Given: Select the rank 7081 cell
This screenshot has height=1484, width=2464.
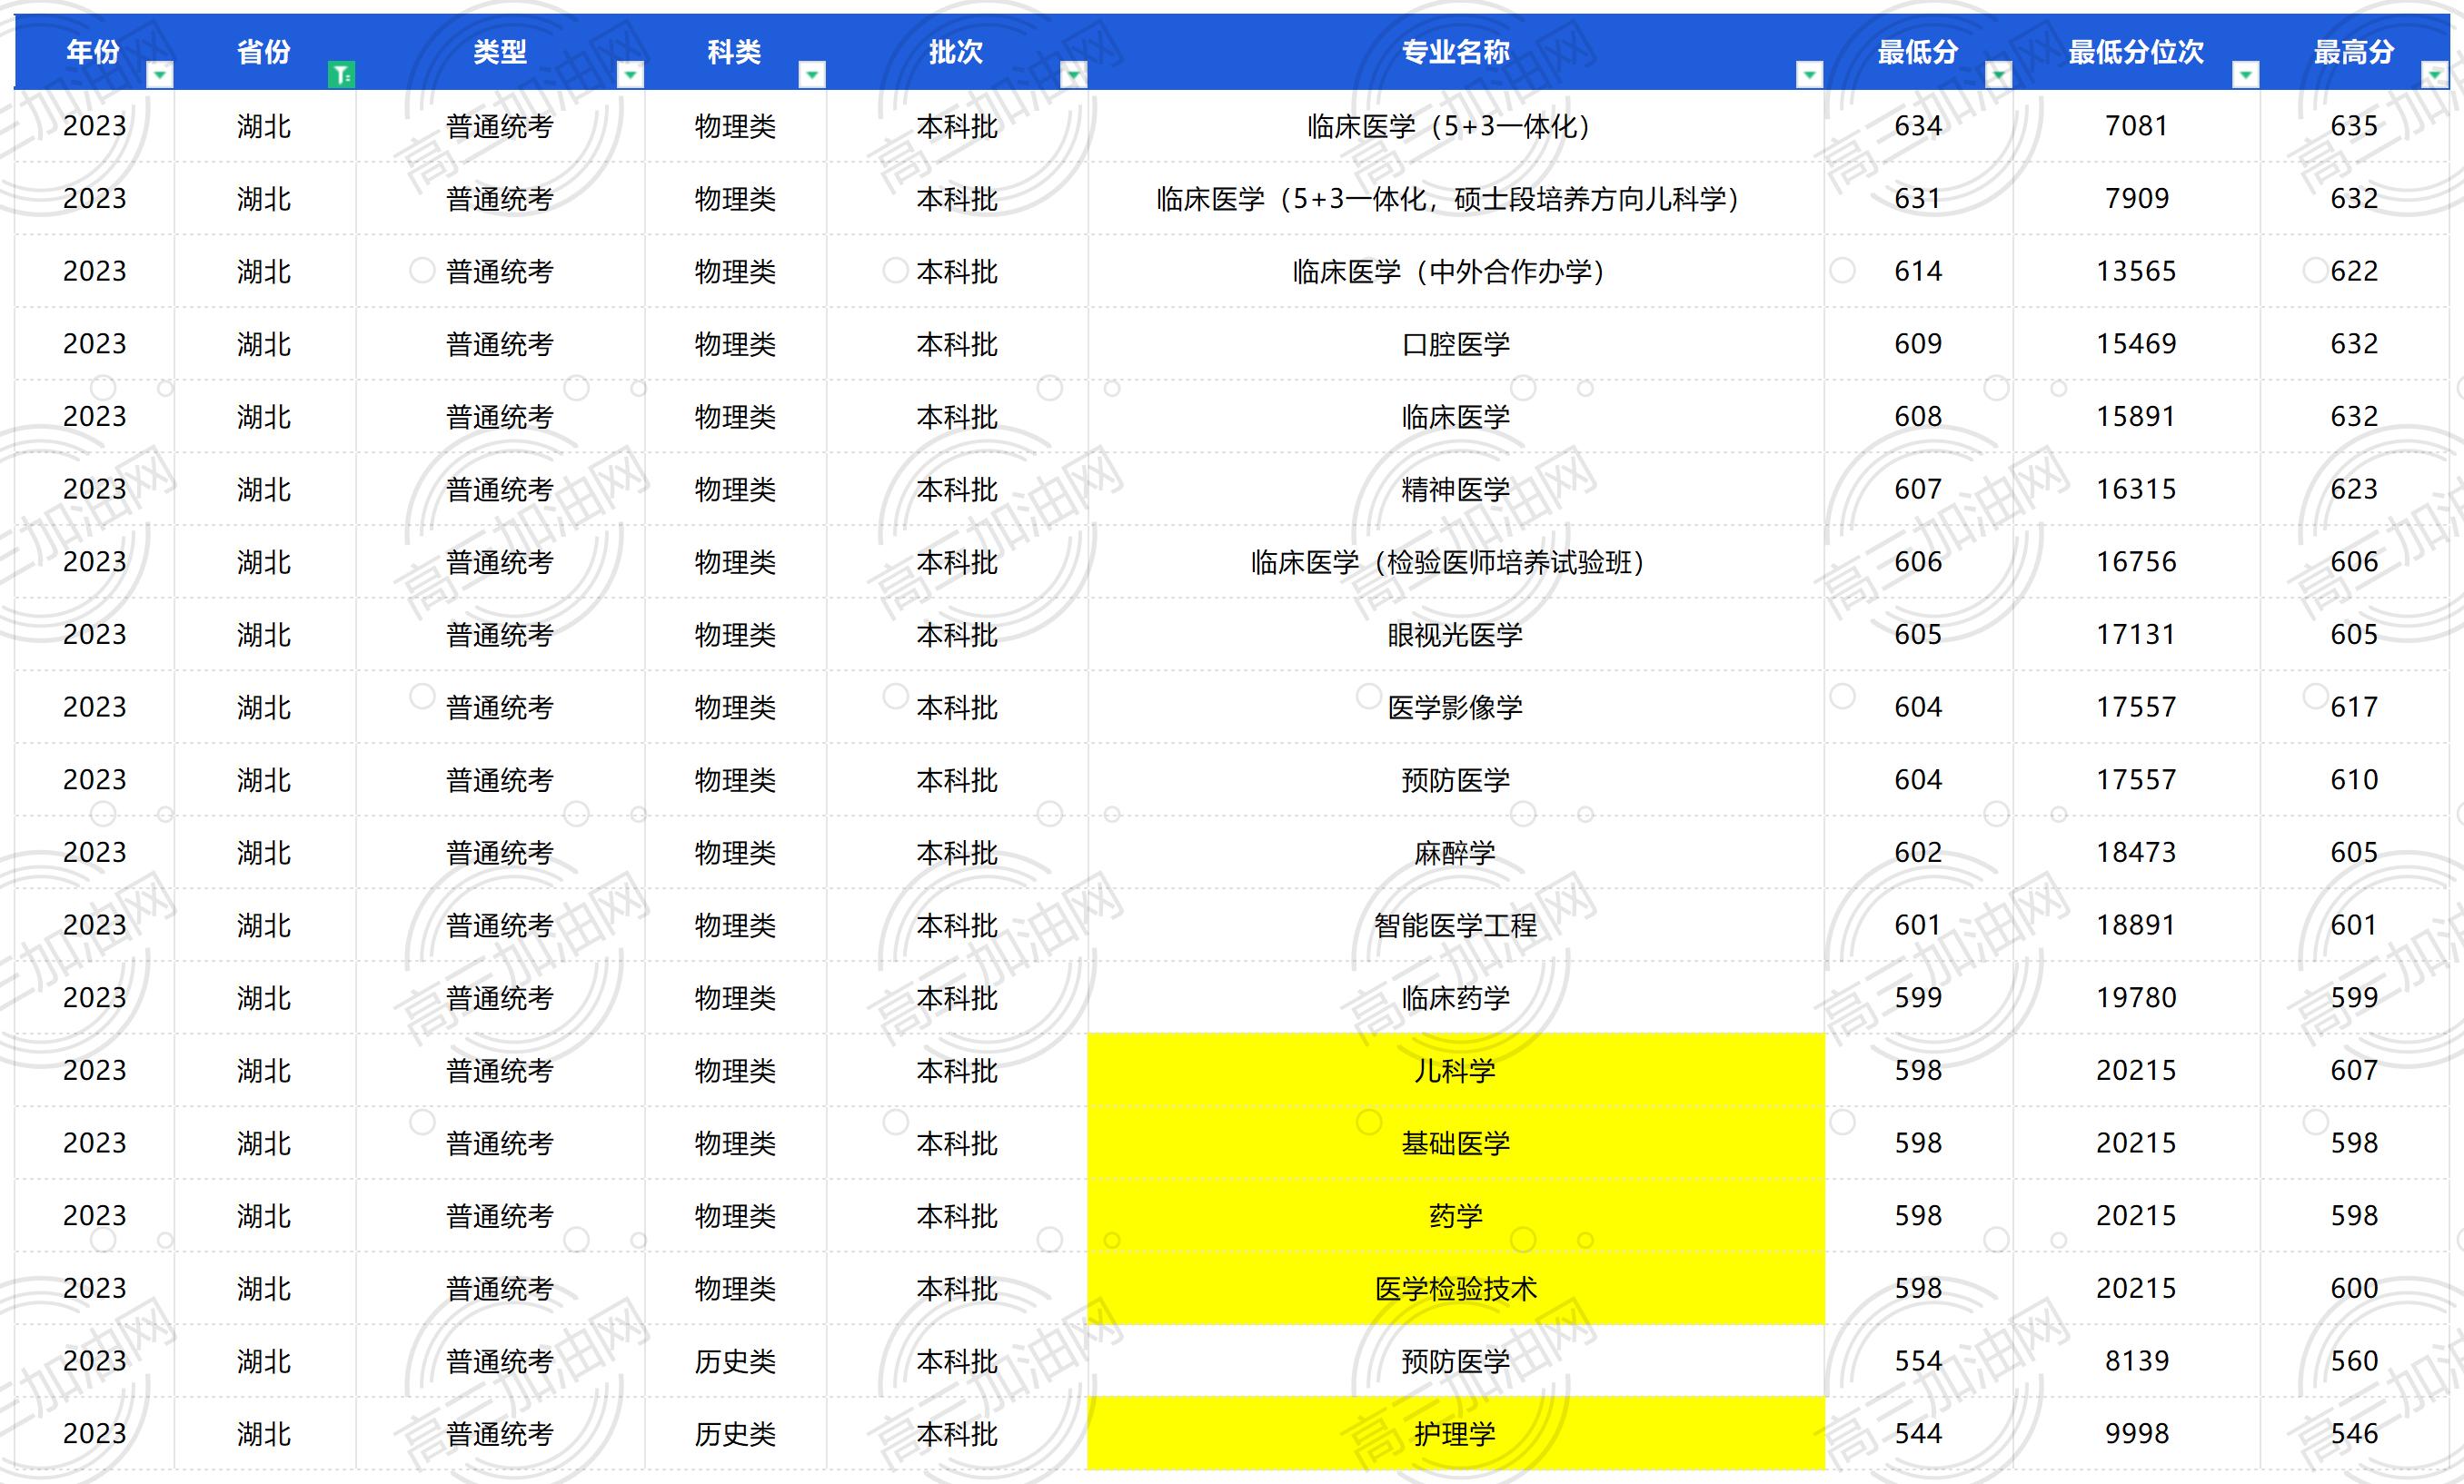Looking at the screenshot, I should (x=2136, y=126).
